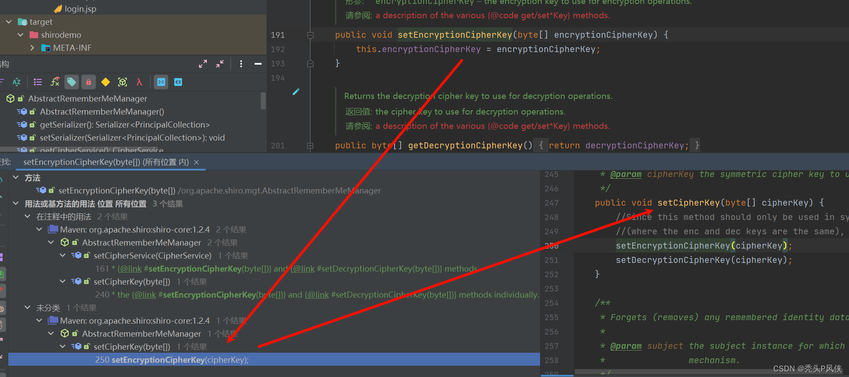Collapse the 方法 node

pos(16,177)
